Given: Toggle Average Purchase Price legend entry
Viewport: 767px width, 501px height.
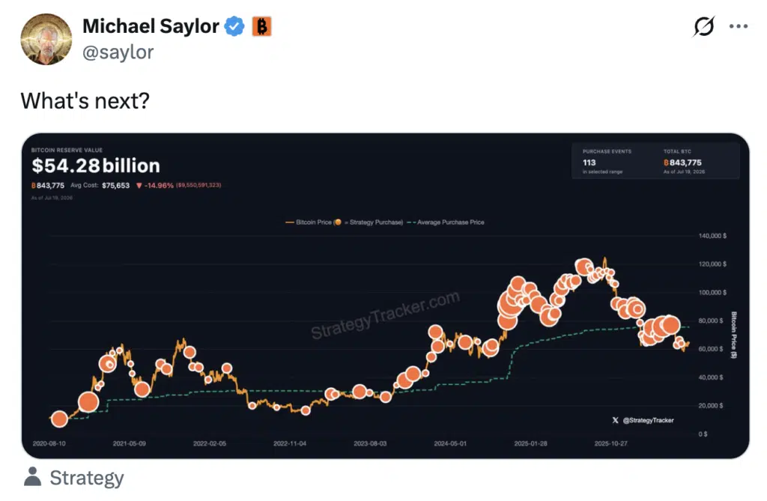Looking at the screenshot, I should pos(446,222).
